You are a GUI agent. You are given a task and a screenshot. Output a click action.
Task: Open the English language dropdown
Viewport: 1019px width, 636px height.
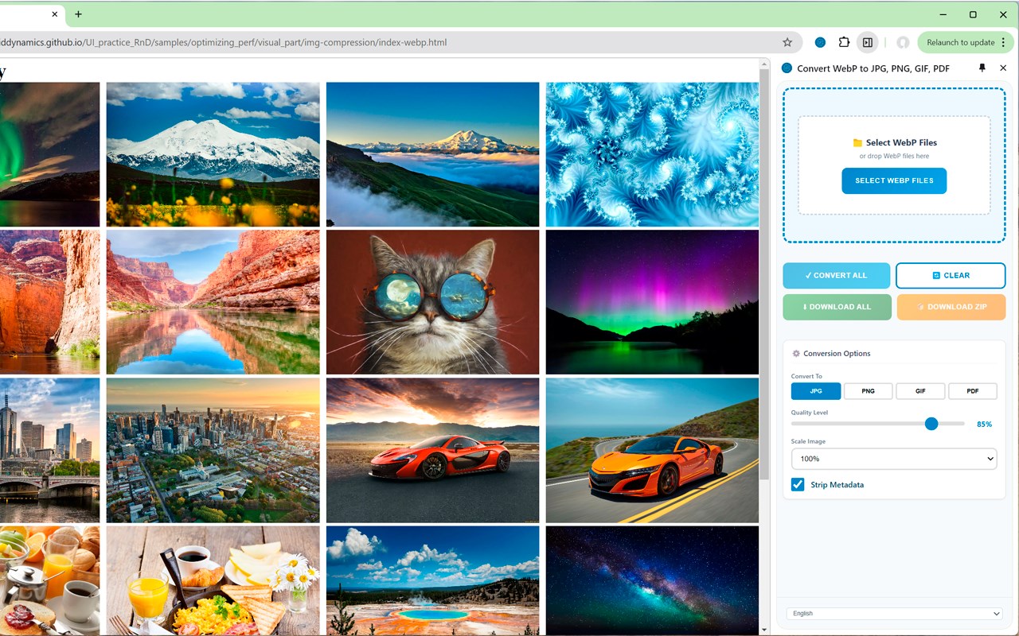[894, 614]
